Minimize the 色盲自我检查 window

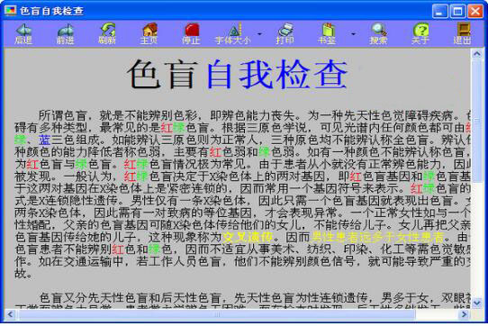click(439, 11)
